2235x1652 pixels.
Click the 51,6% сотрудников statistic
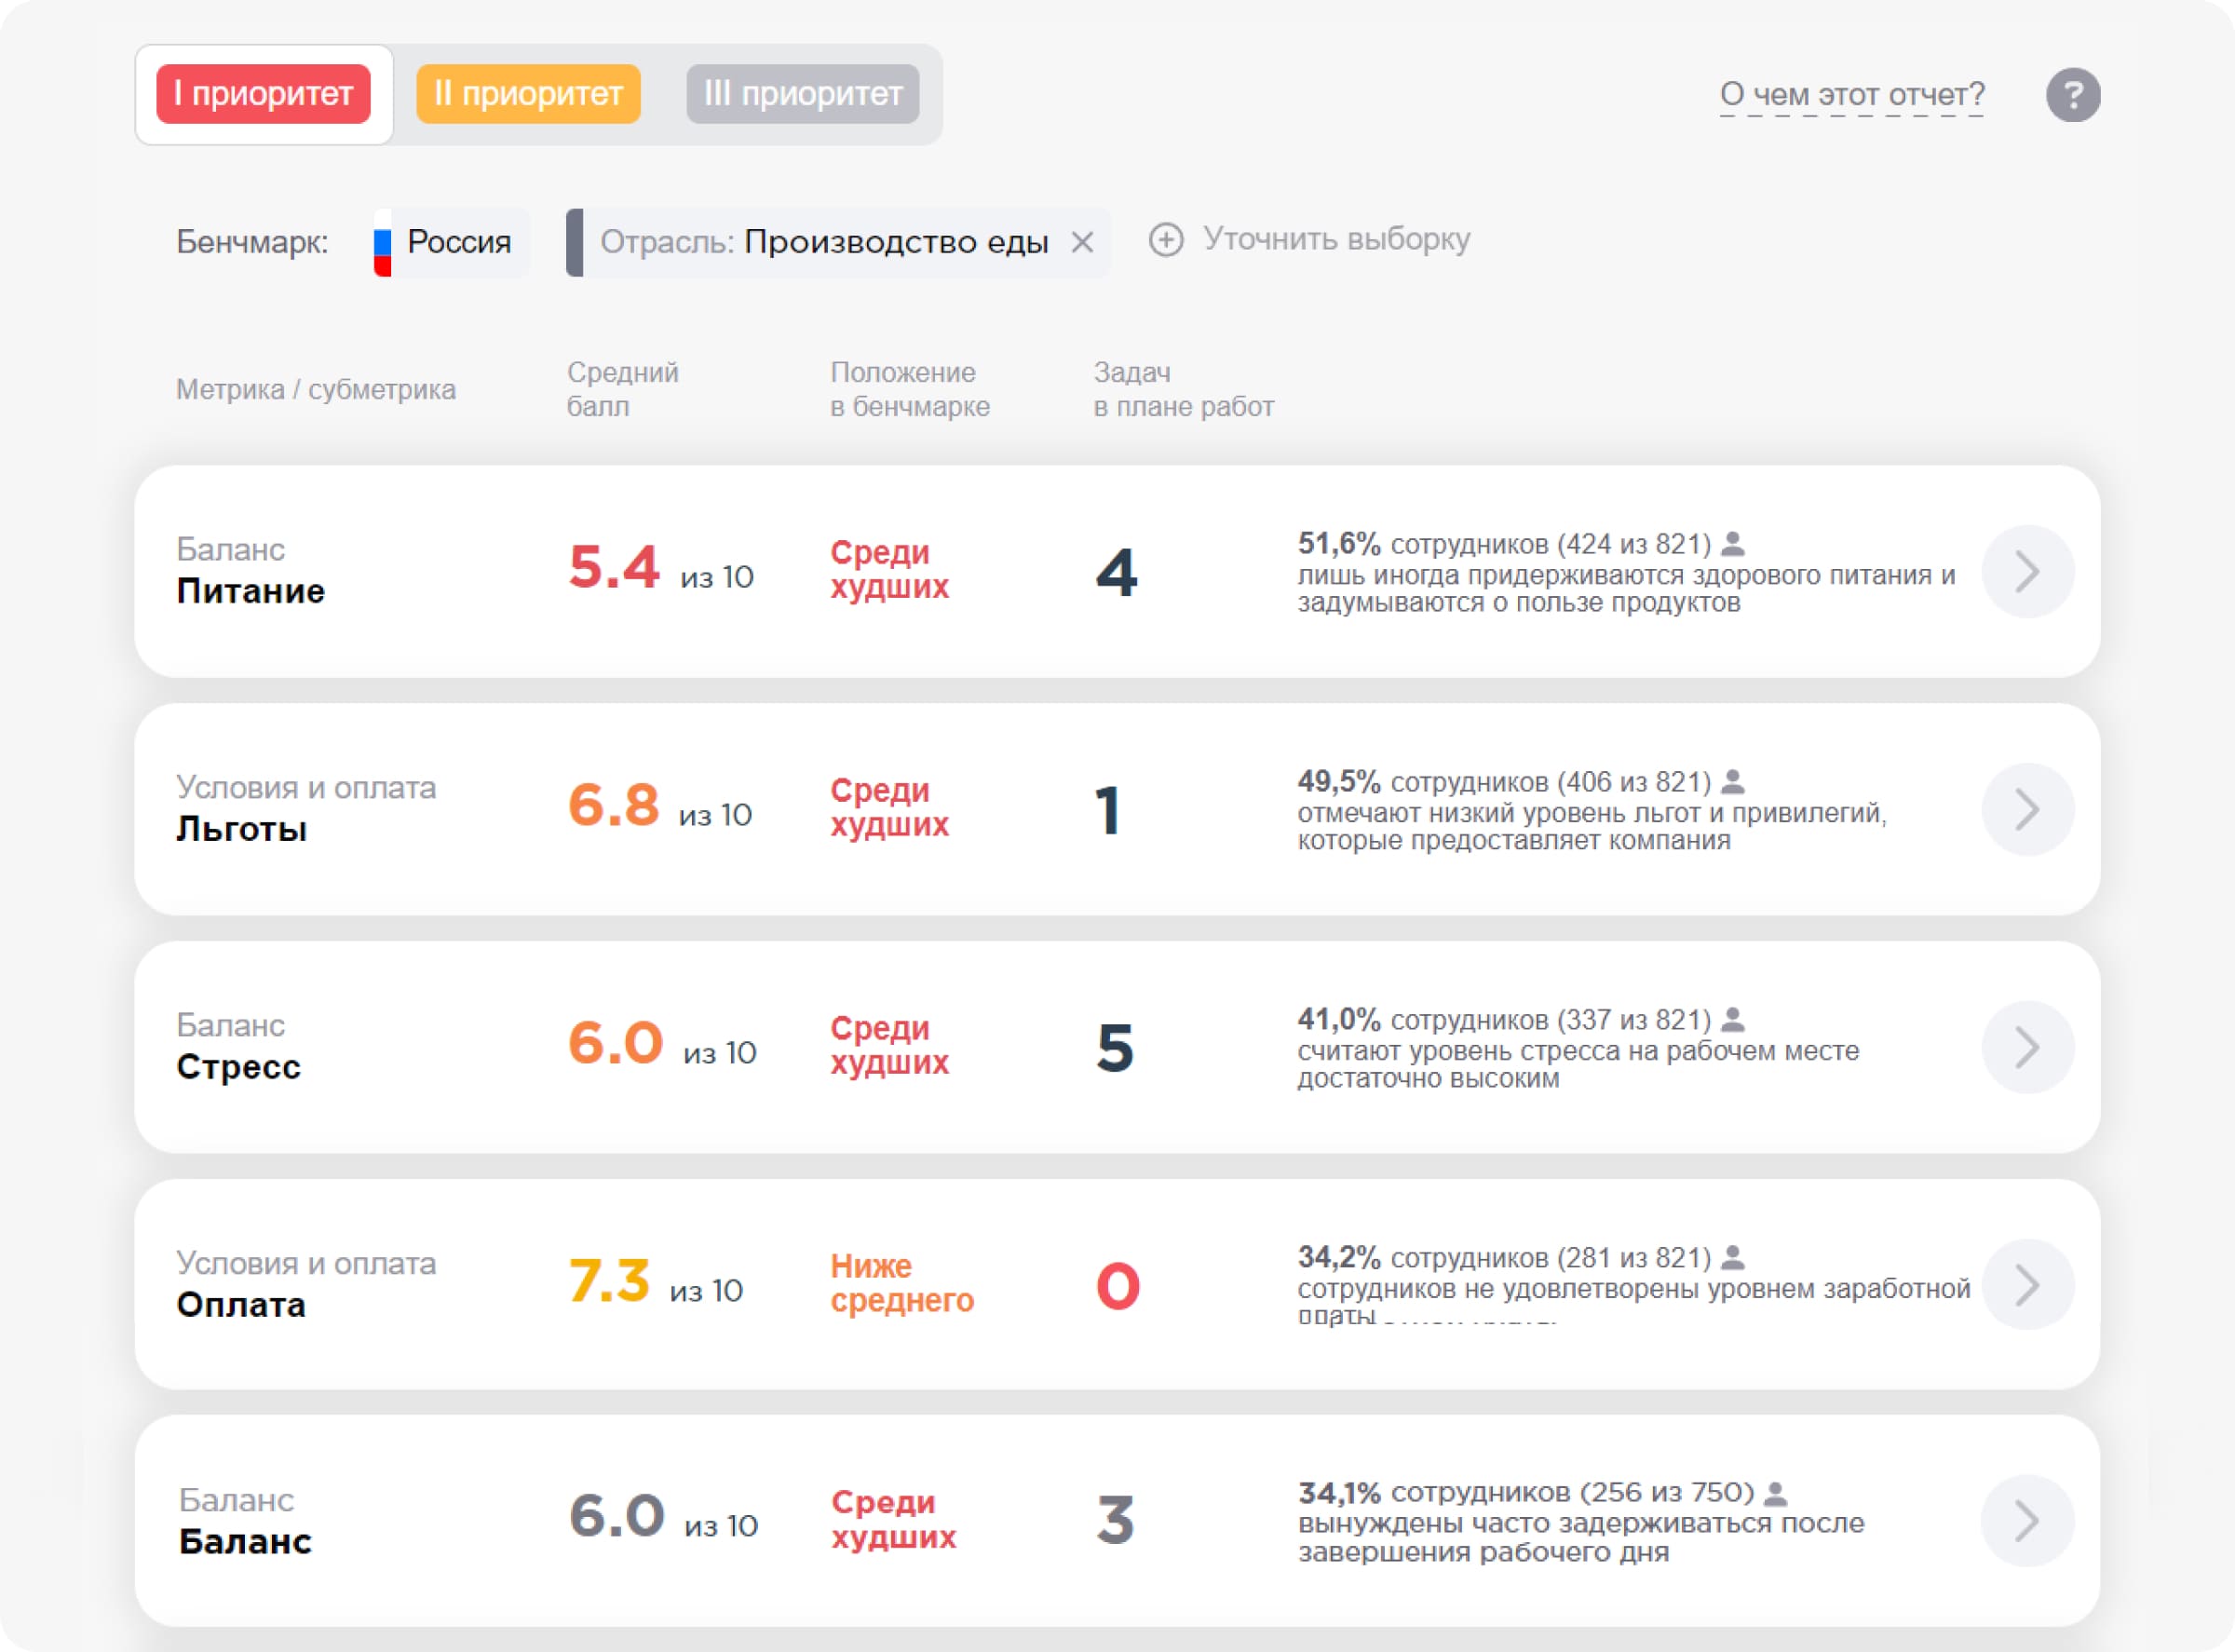point(1505,544)
